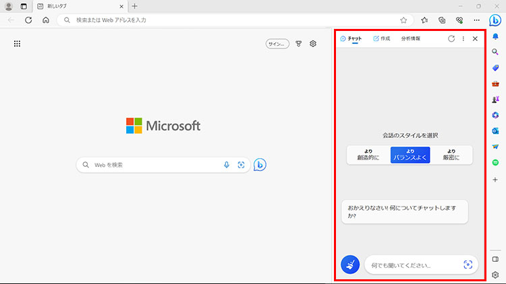Open the Microsoft apps grid launcher
Image resolution: width=506 pixels, height=284 pixels.
(17, 44)
